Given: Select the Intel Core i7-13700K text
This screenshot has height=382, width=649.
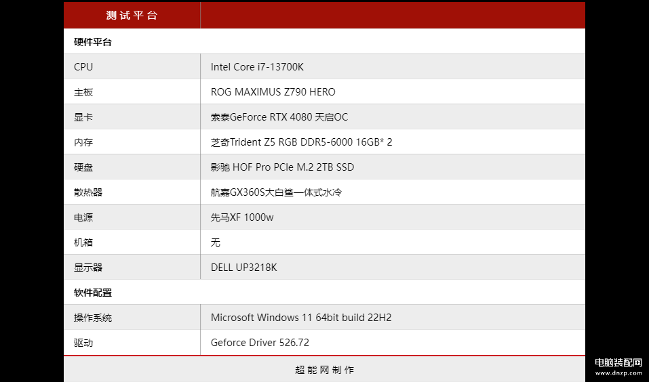Looking at the screenshot, I should 257,67.
